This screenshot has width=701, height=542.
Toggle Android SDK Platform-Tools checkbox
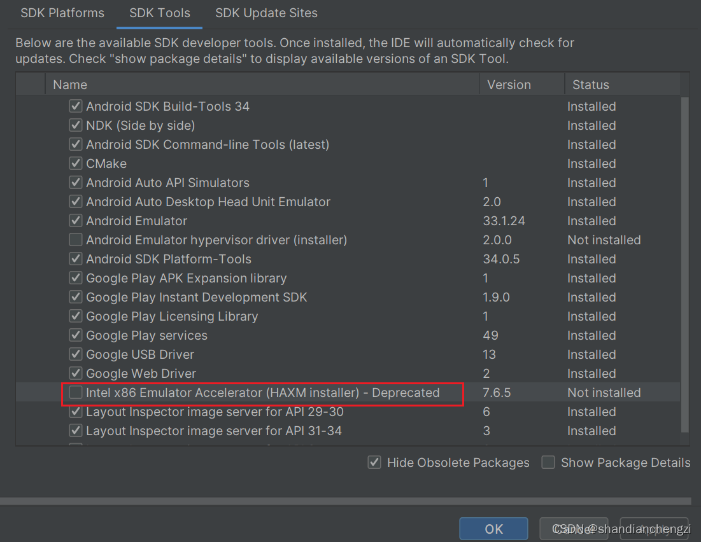point(76,259)
